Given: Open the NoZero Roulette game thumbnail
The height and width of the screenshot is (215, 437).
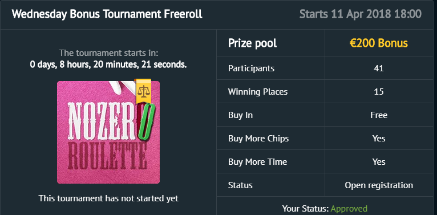Looking at the screenshot, I should (108, 132).
